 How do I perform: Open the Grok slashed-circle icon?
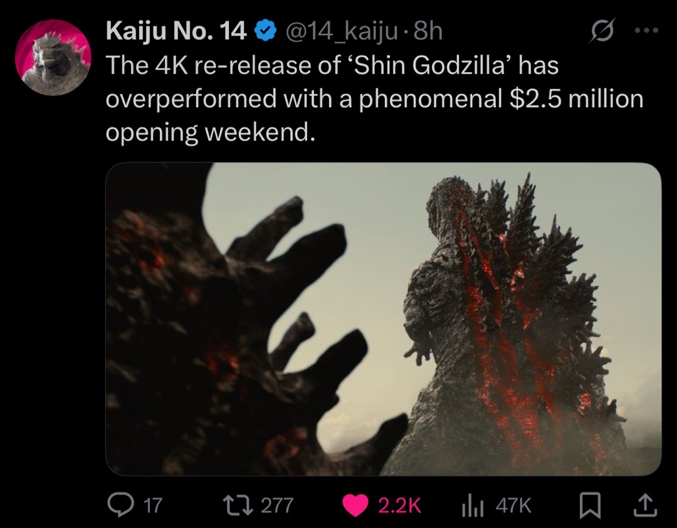pyautogui.click(x=601, y=31)
